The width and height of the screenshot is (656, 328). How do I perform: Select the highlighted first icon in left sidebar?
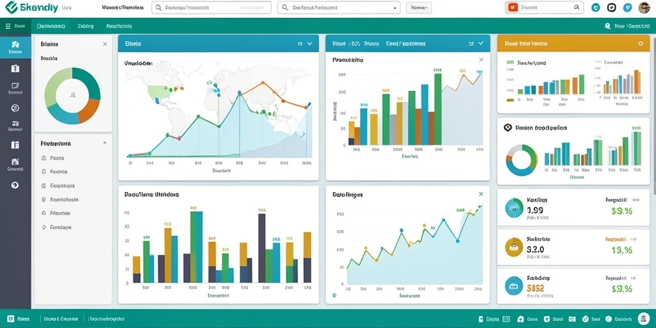click(15, 47)
